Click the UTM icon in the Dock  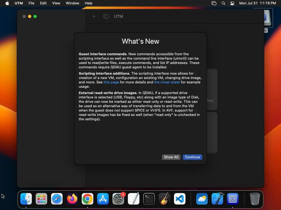(233, 199)
